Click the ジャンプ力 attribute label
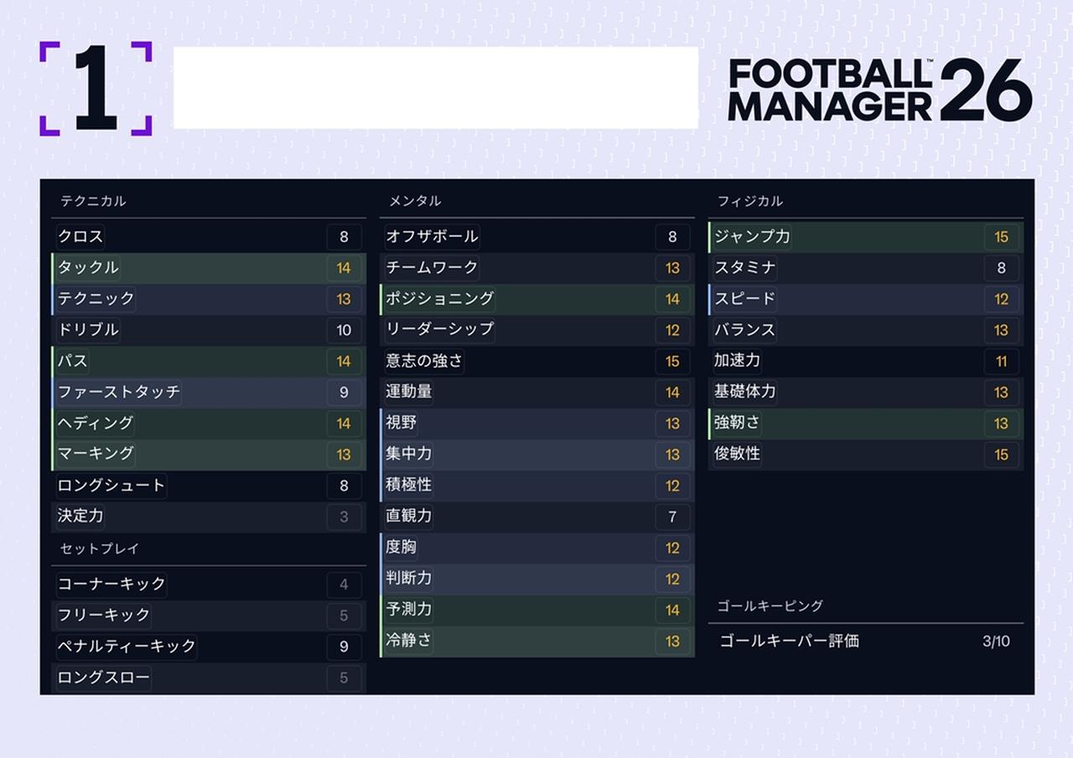The image size is (1073, 758). (x=752, y=237)
